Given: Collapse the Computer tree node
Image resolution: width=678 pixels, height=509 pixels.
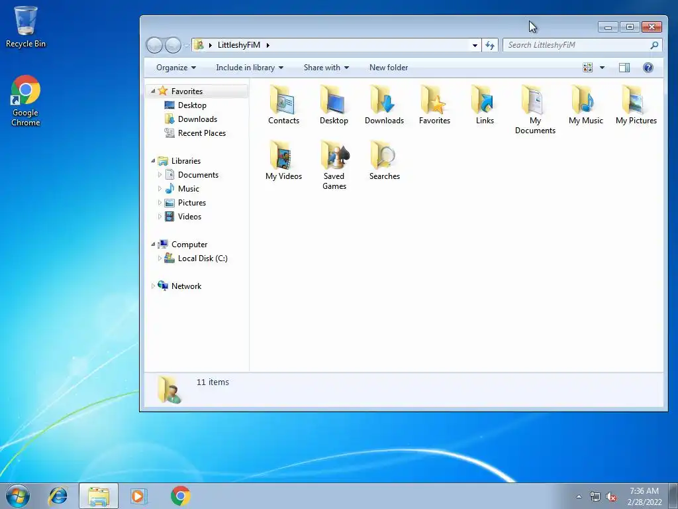Looking at the screenshot, I should 153,244.
